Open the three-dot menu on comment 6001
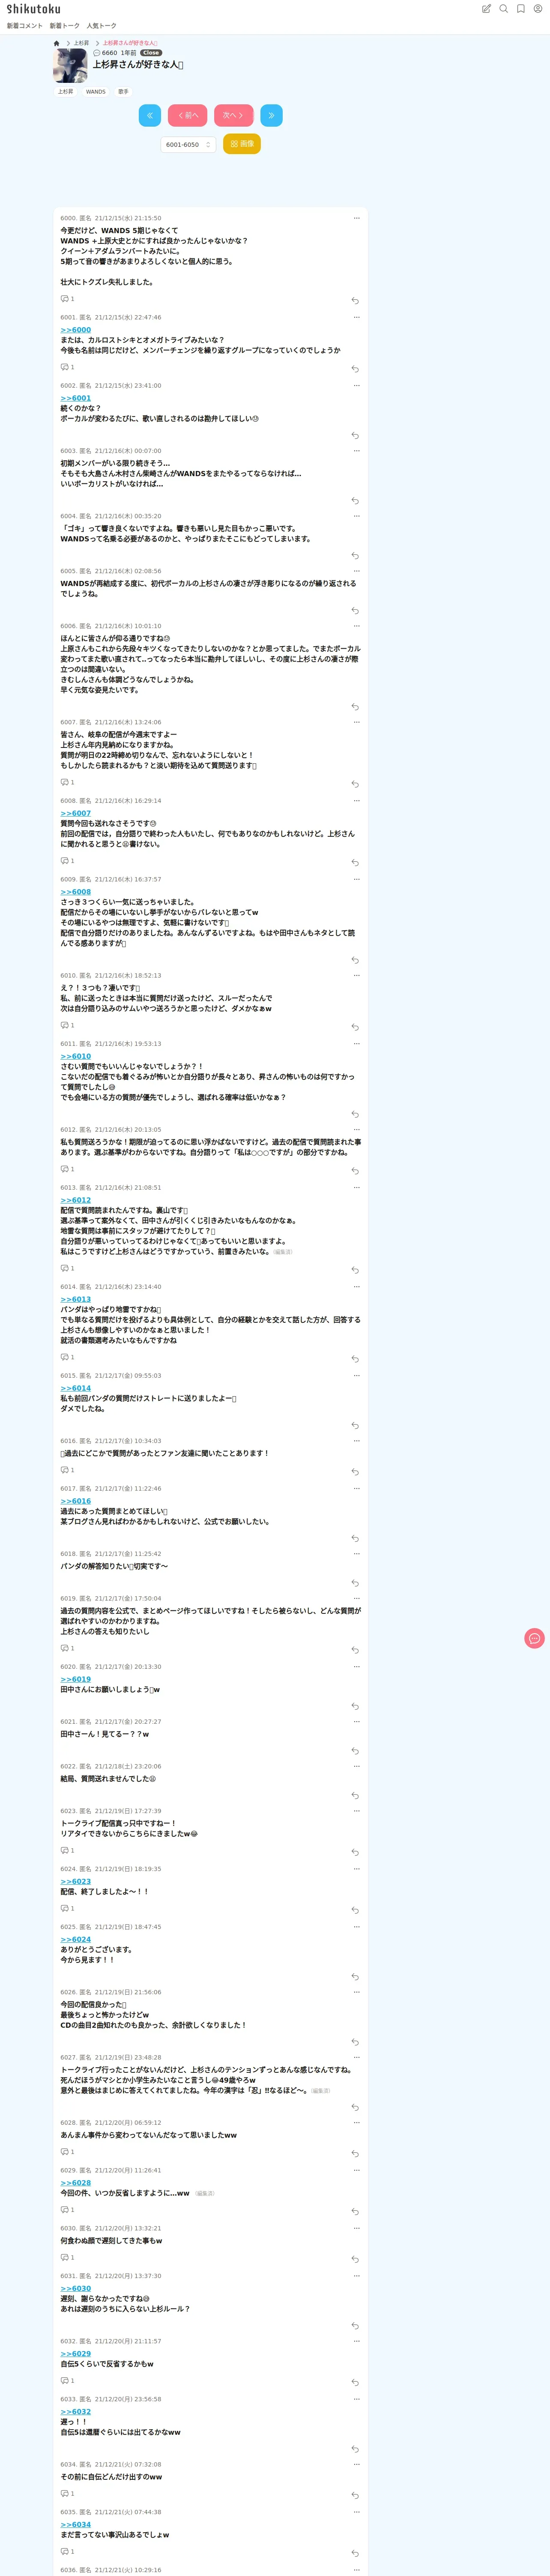Image resolution: width=550 pixels, height=2576 pixels. point(356,317)
